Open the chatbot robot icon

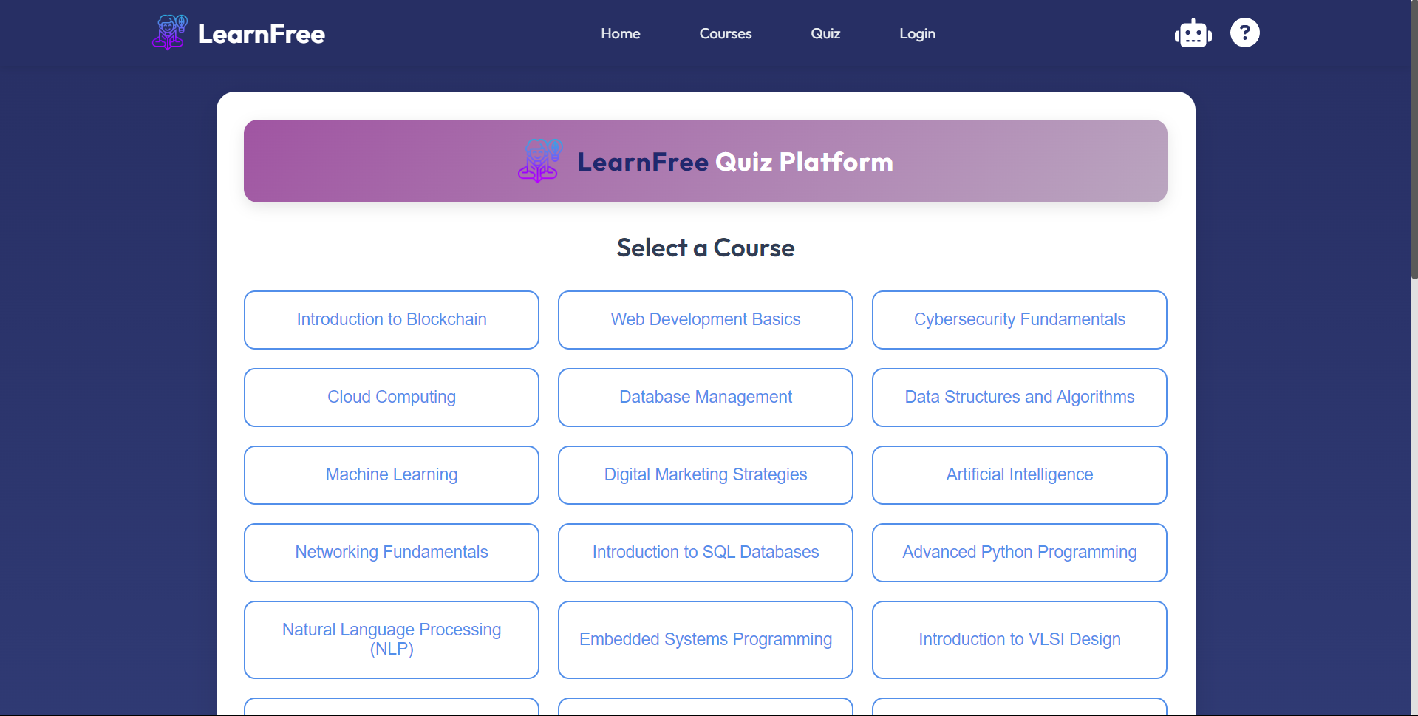[1193, 33]
